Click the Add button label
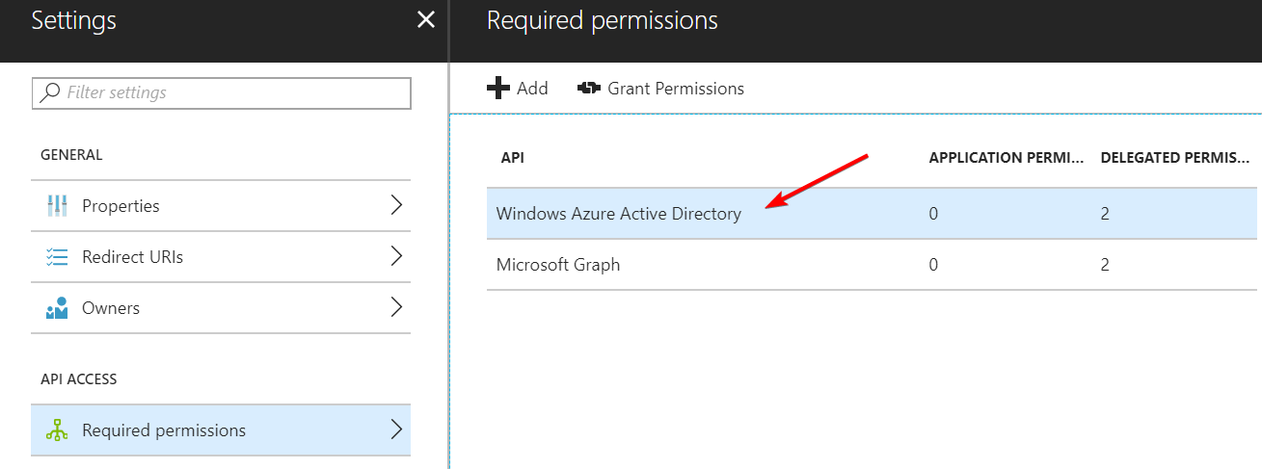 pos(532,89)
